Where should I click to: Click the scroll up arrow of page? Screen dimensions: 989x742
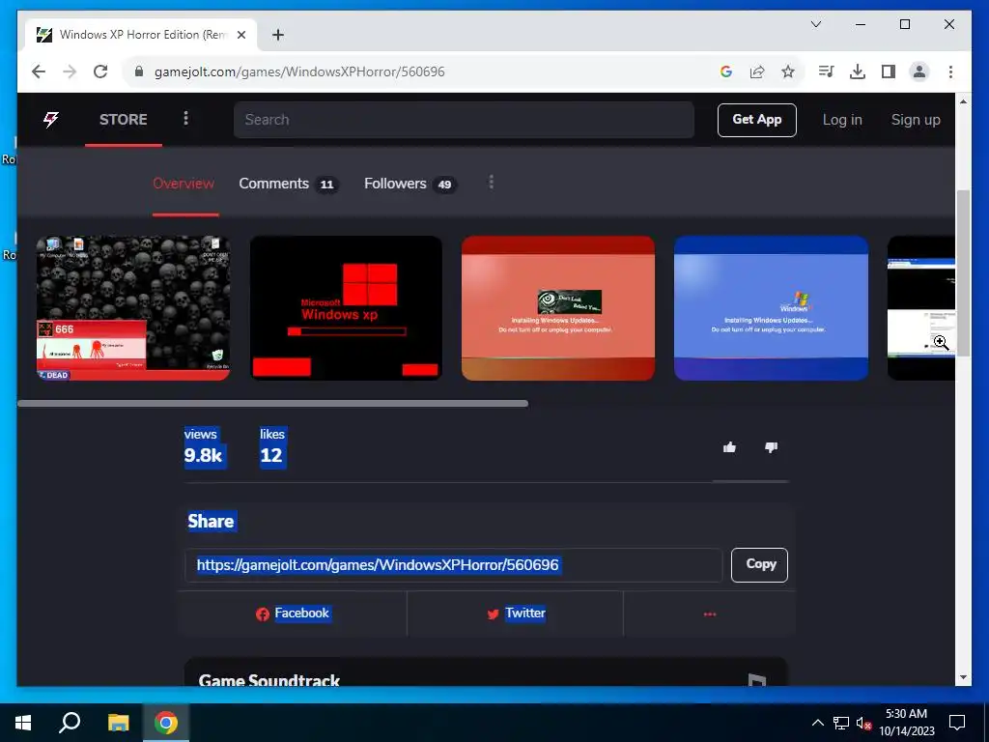(963, 100)
